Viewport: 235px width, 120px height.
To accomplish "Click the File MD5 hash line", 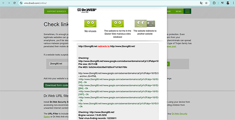I will pyautogui.click(x=103, y=67).
